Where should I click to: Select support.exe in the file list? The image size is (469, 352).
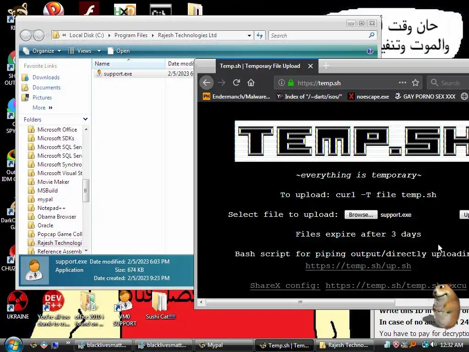118,74
